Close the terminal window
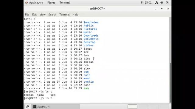This screenshot has height=109, width=195. click(x=168, y=9)
